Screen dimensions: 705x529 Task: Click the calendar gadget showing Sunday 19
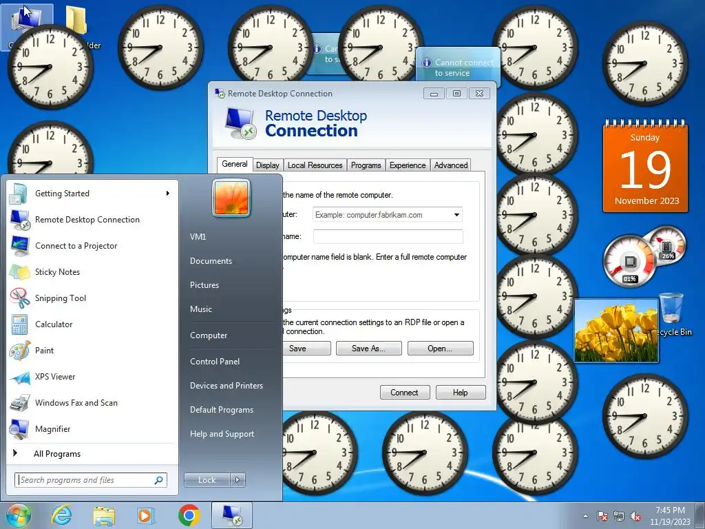click(645, 166)
